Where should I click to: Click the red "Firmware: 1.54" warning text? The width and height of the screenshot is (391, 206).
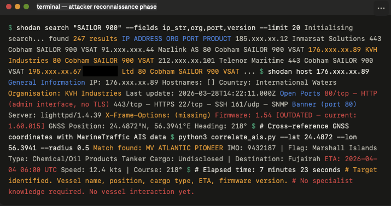pyautogui.click(x=243, y=115)
